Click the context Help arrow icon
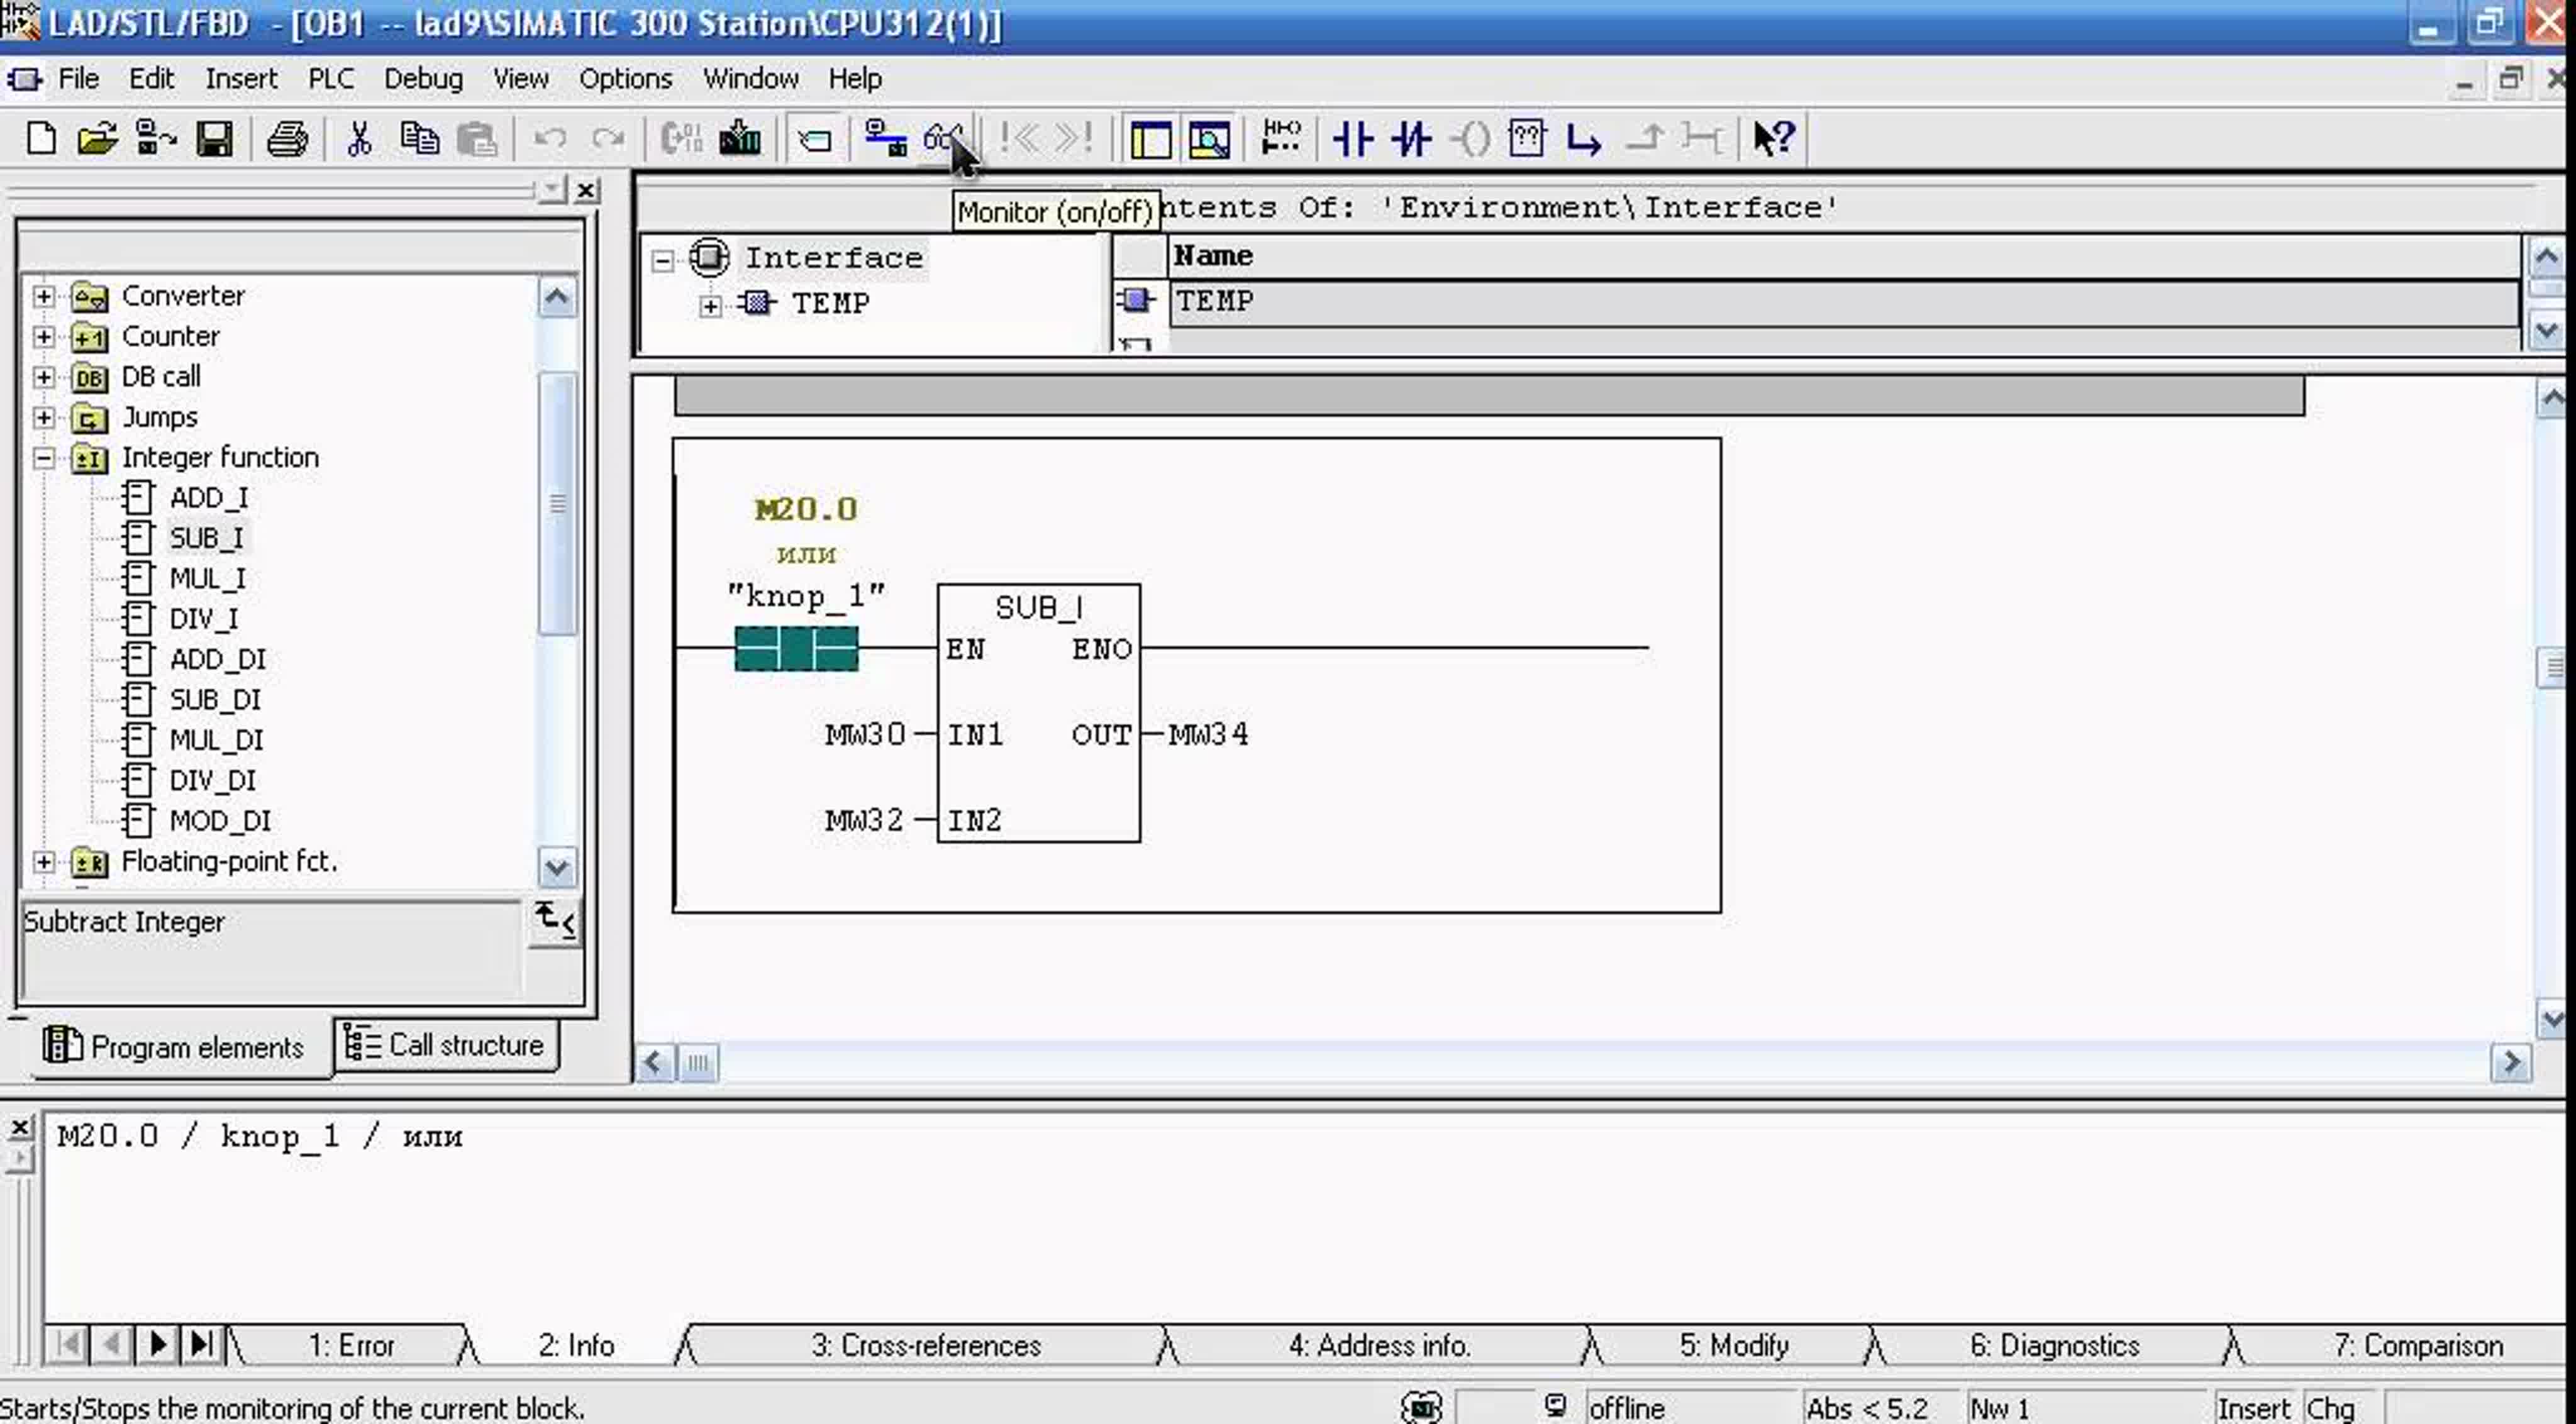2576x1424 pixels. (1774, 138)
